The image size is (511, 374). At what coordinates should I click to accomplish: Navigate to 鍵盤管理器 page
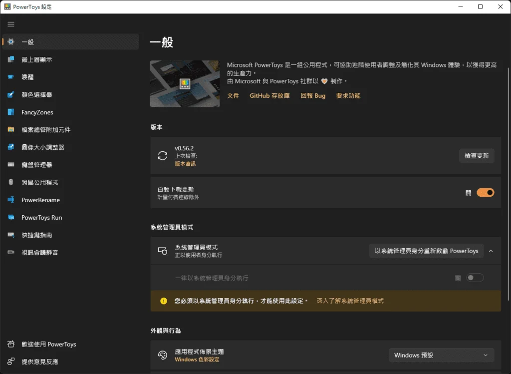tap(70, 165)
